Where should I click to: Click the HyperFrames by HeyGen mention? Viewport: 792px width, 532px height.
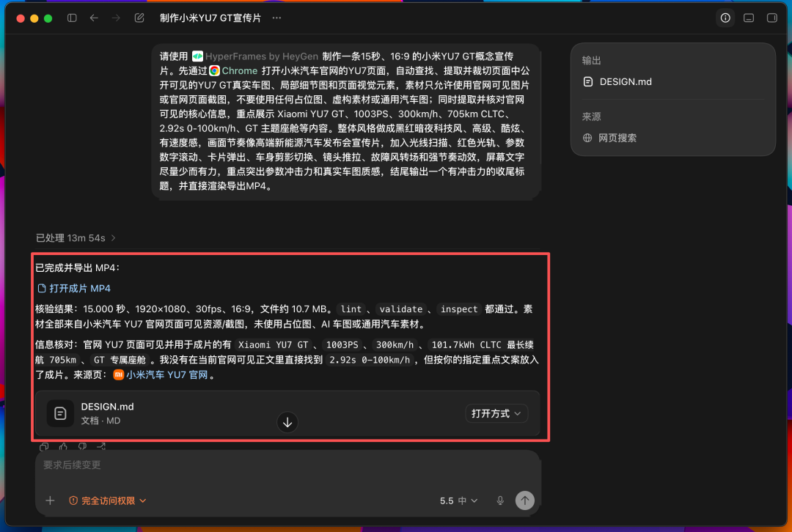click(x=255, y=56)
